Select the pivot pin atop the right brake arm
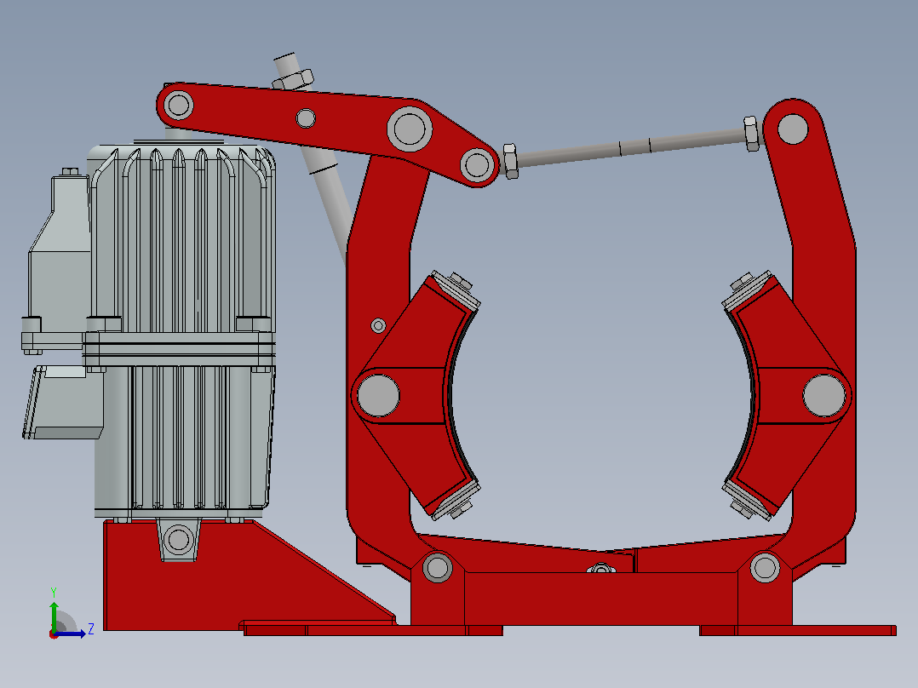The height and width of the screenshot is (688, 918). [793, 129]
